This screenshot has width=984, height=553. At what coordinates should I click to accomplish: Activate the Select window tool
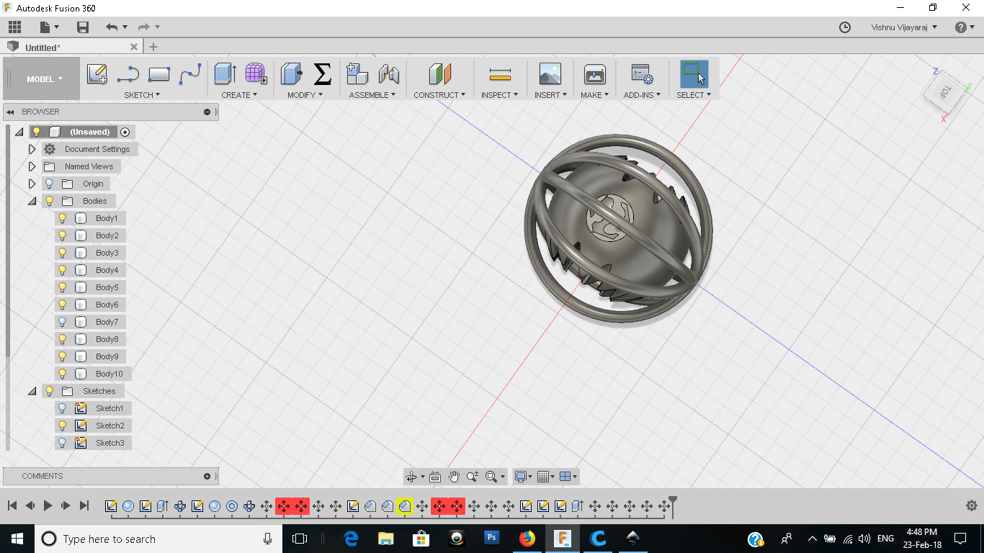694,73
